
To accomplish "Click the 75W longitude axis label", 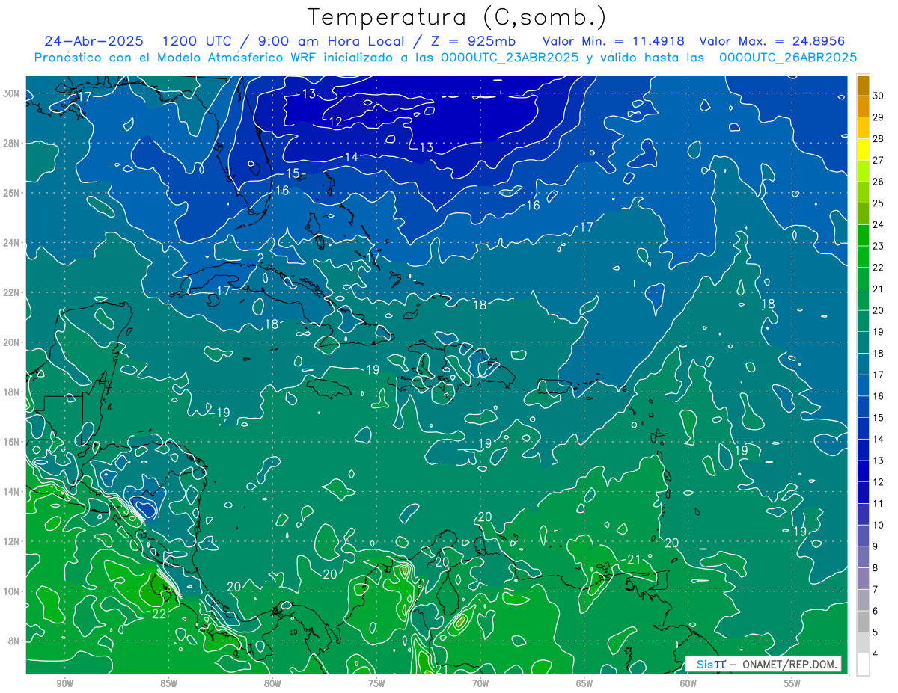I will click(x=376, y=683).
